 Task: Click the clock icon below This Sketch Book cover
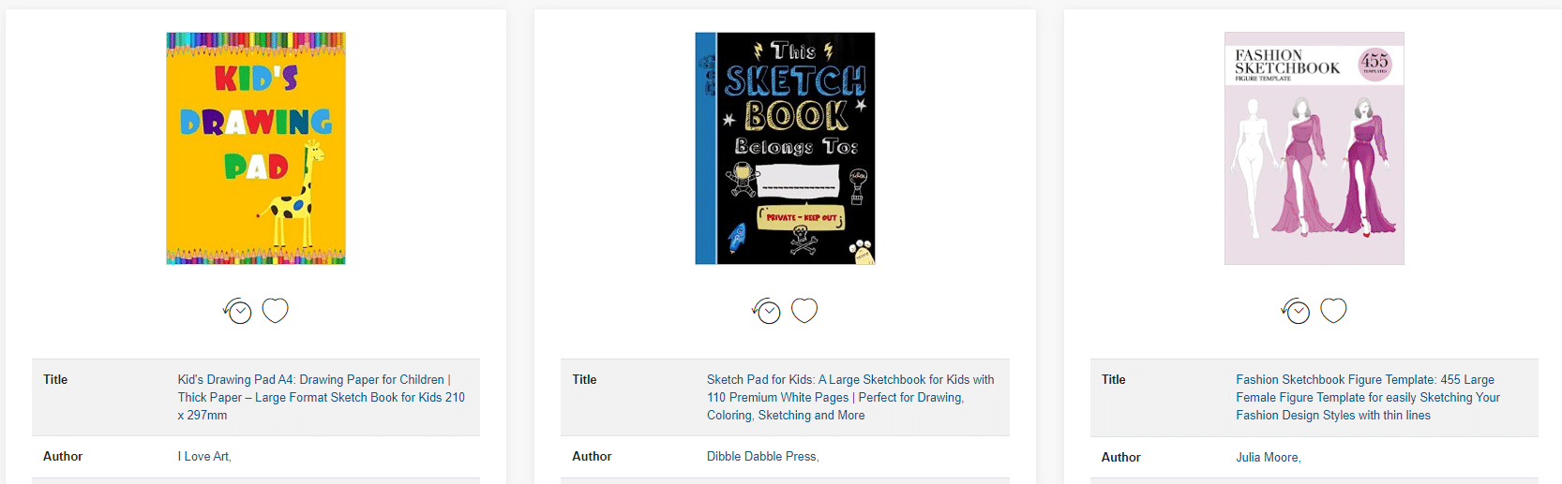click(x=767, y=311)
